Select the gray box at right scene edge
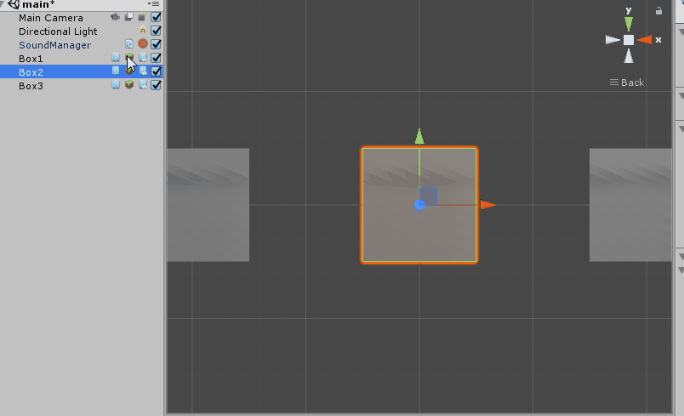This screenshot has height=416, width=684. coord(630,205)
